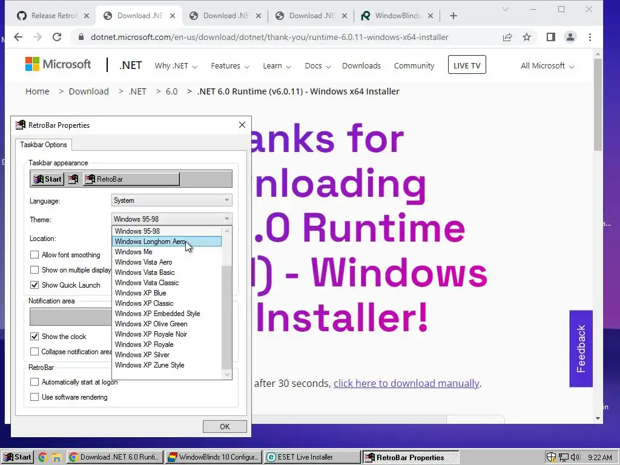Expand the Learn menu

click(277, 65)
